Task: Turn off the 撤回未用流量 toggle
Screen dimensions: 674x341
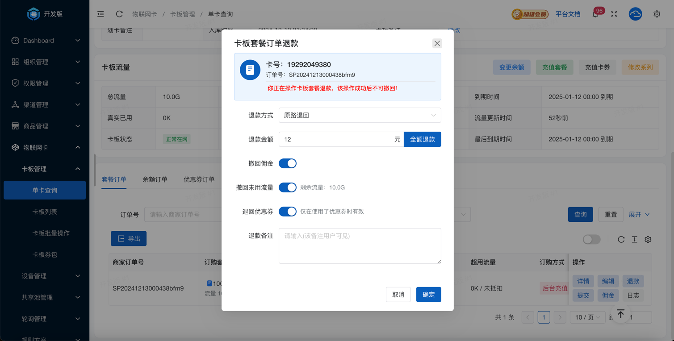Action: point(288,187)
